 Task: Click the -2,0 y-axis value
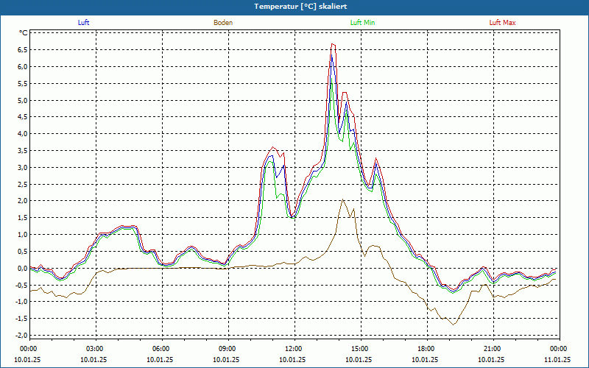point(21,335)
